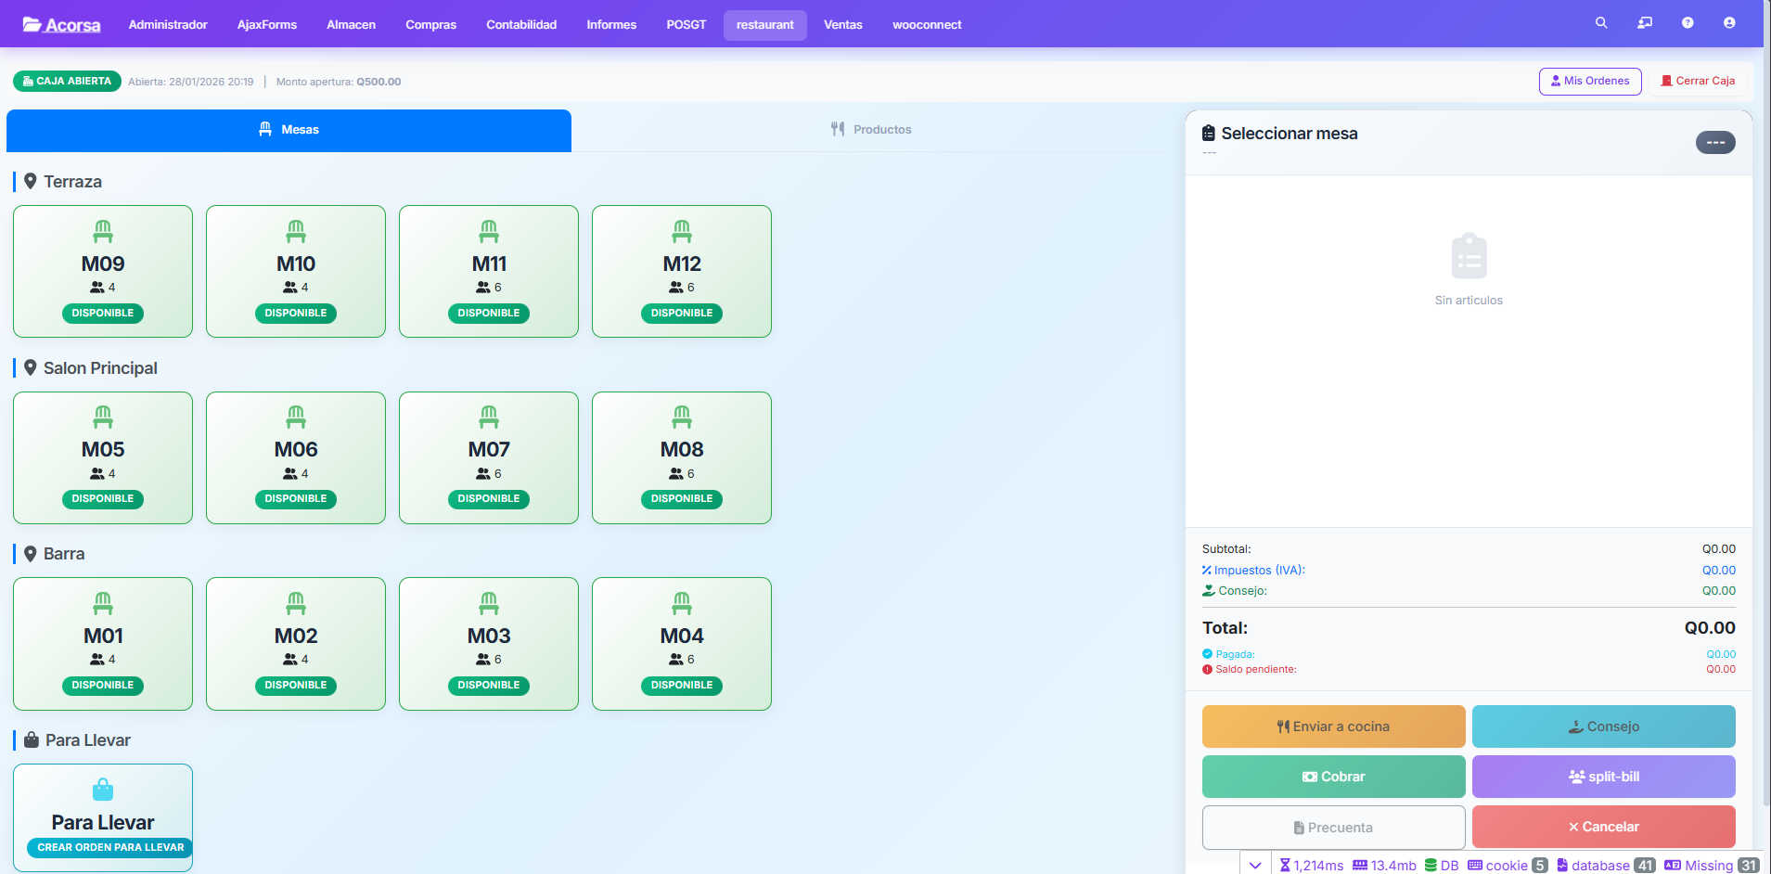Select the Mesas tab
Image resolution: width=1771 pixels, height=874 pixels.
289,130
